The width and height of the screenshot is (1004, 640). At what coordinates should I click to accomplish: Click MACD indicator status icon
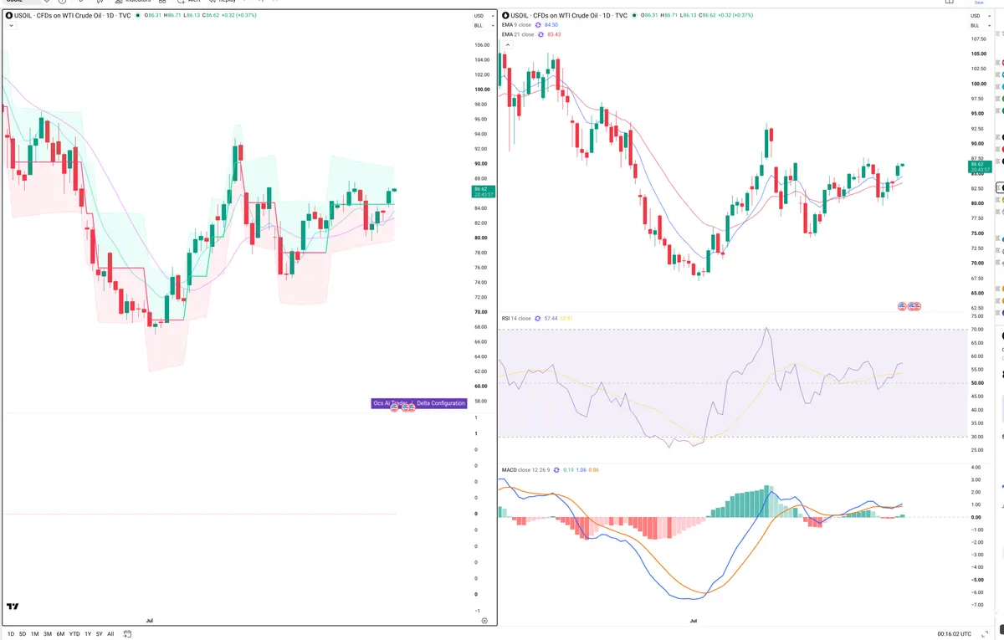click(555, 470)
